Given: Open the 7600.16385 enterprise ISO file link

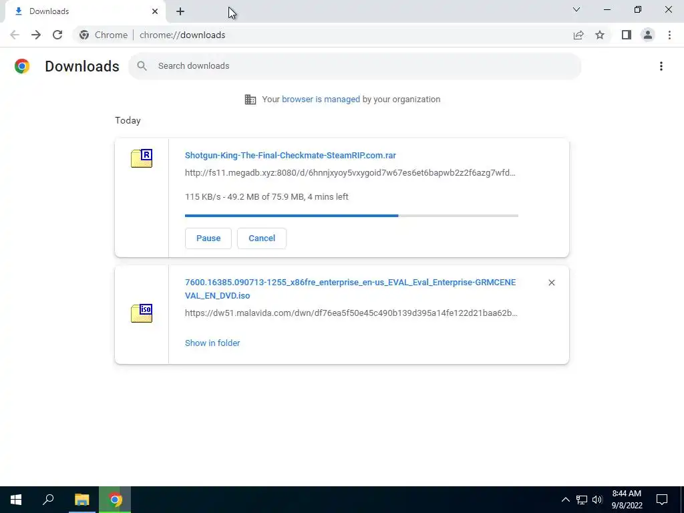Looking at the screenshot, I should (x=350, y=289).
